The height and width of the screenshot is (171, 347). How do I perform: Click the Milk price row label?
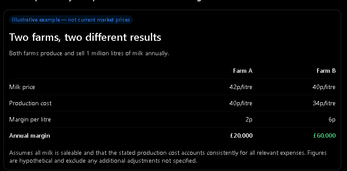[22, 87]
